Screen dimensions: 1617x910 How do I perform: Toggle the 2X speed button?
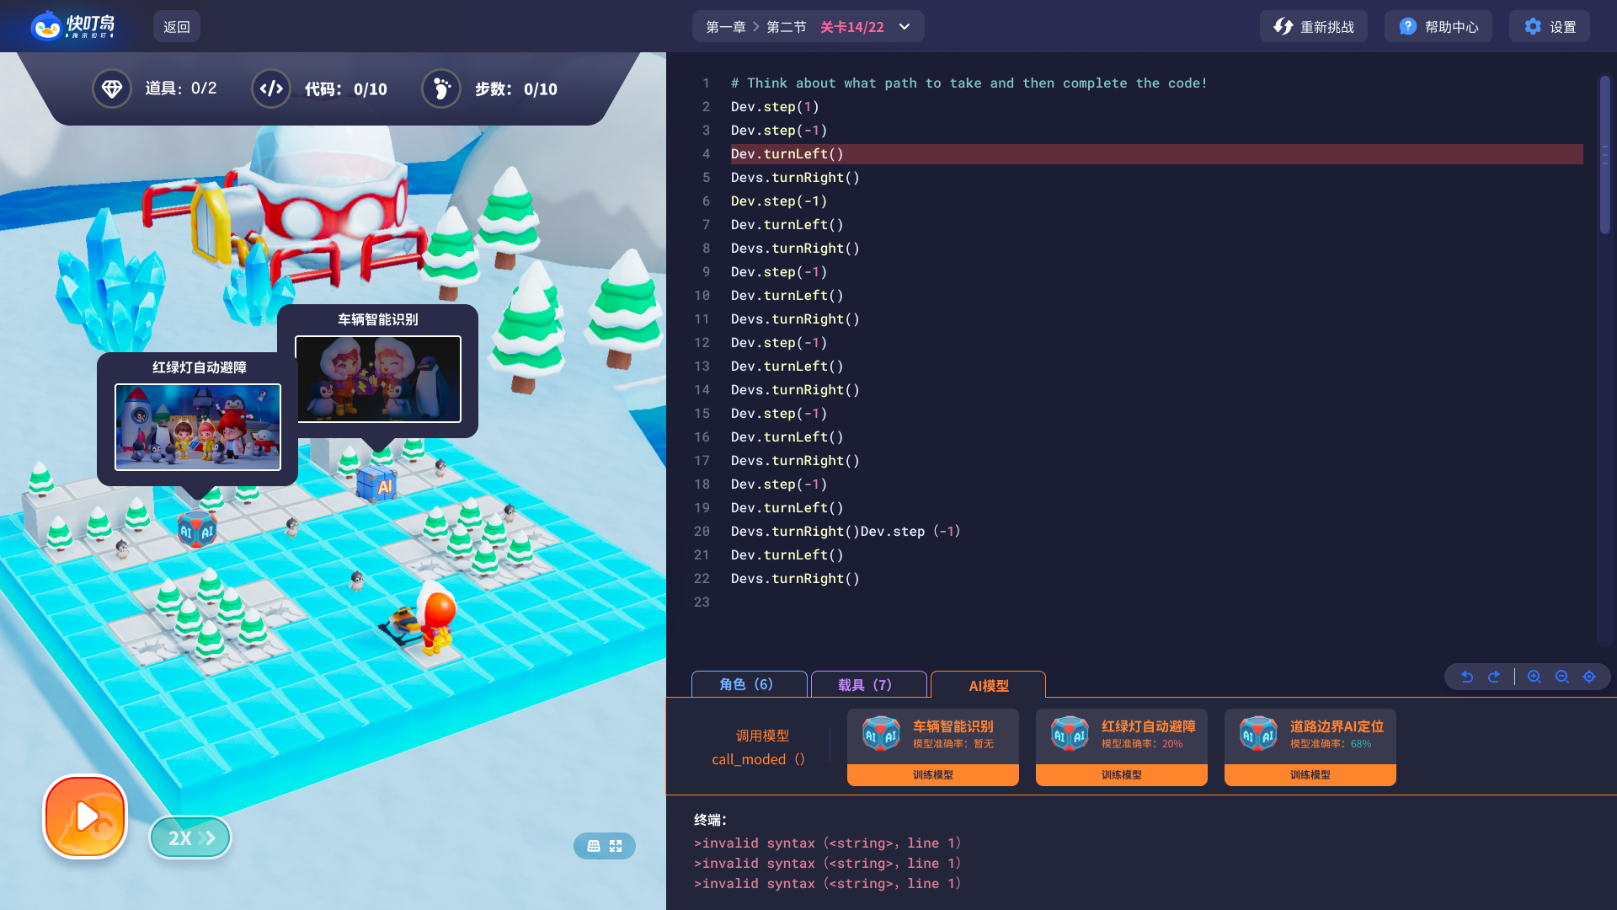point(190,838)
